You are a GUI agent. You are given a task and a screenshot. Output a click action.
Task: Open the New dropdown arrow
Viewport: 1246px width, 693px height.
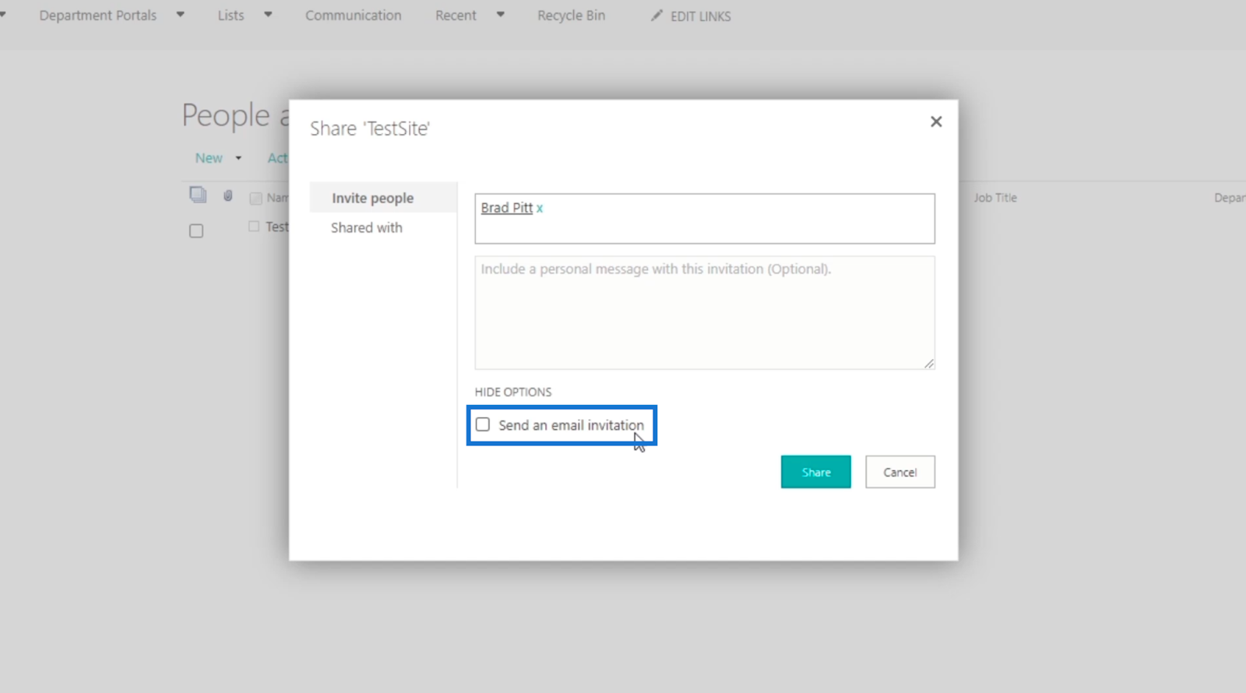click(238, 158)
